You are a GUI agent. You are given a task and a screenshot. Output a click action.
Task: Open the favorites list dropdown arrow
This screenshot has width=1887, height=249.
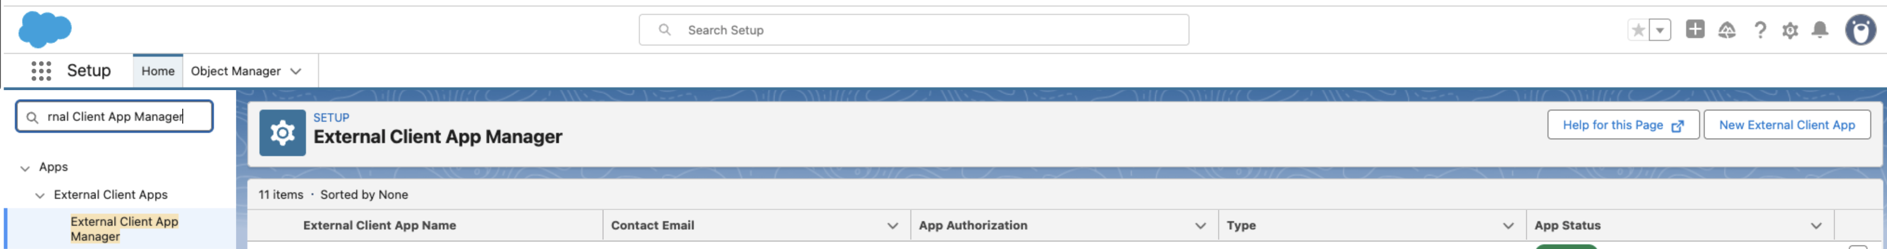point(1660,30)
